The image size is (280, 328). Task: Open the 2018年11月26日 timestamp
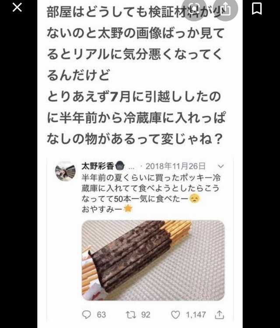pos(175,166)
